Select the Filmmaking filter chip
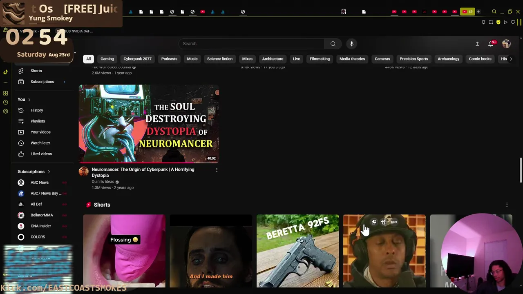The height and width of the screenshot is (294, 523). click(320, 59)
